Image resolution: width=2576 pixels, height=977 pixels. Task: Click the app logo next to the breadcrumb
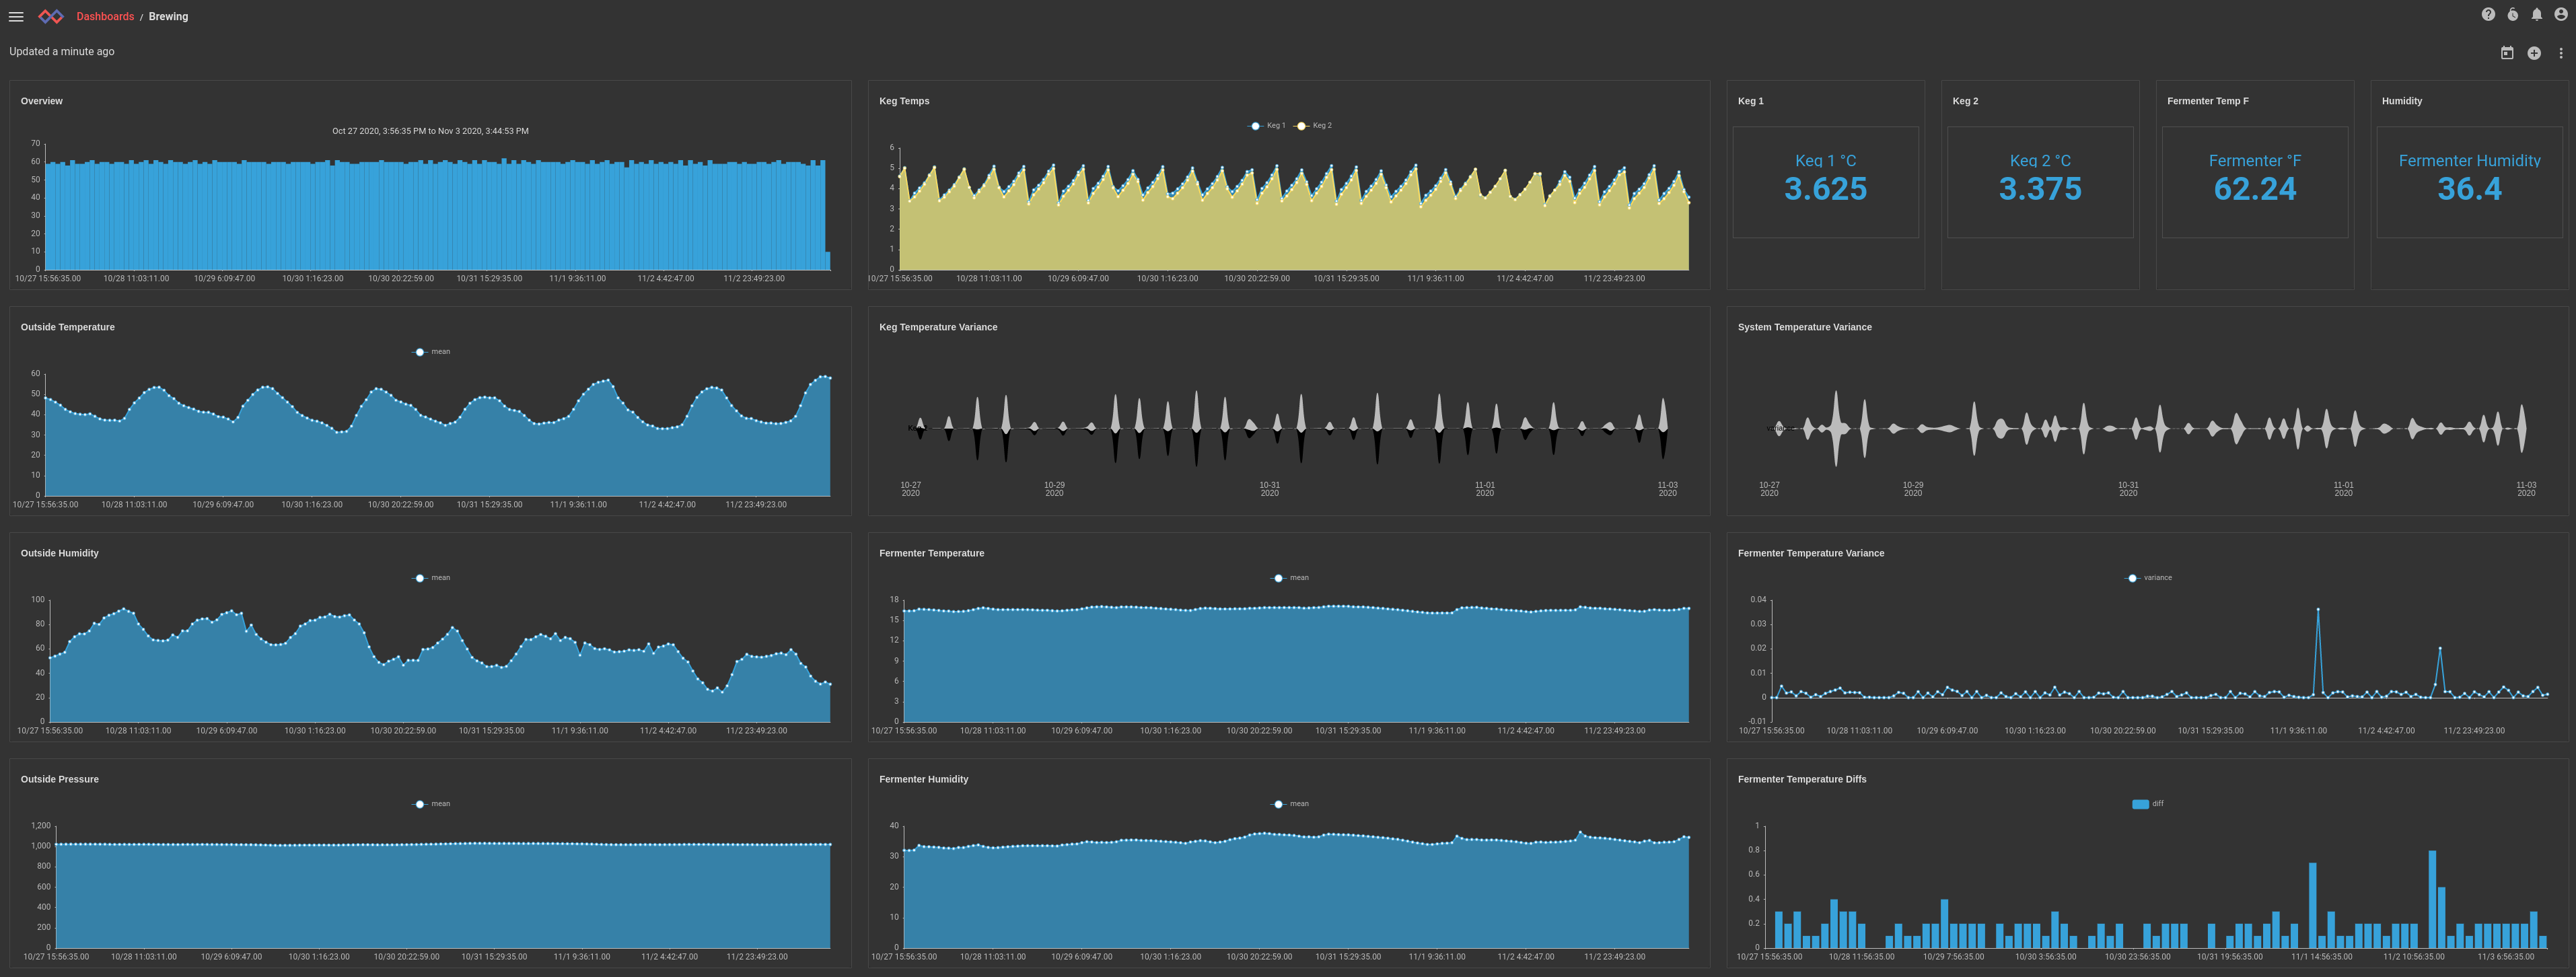click(x=52, y=16)
